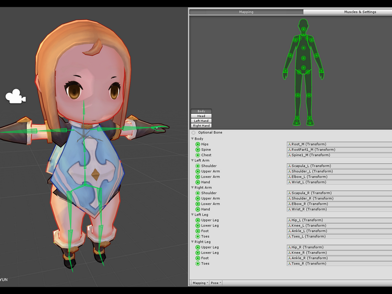Click the Right Arm Shoulder bone icon
Image resolution: width=392 pixels, height=294 pixels.
tap(197, 193)
